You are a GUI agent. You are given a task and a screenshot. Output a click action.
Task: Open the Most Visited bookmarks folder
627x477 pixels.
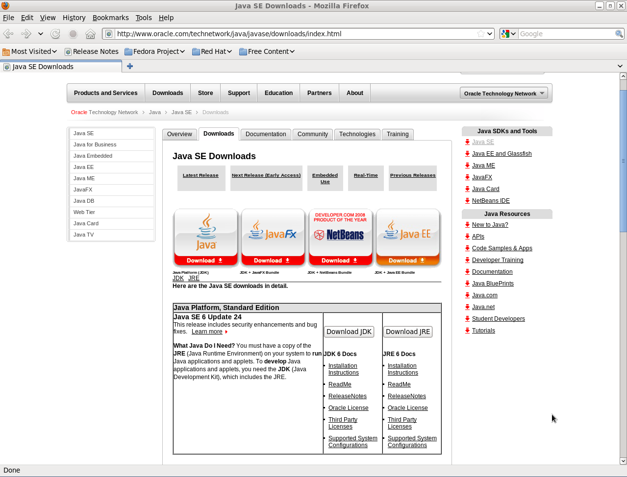[x=30, y=51]
